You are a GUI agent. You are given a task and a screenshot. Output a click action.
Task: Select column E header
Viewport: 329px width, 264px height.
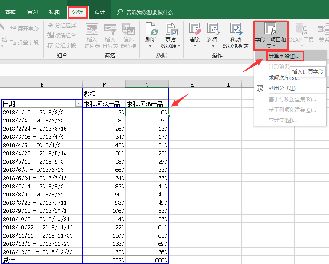[42, 84]
